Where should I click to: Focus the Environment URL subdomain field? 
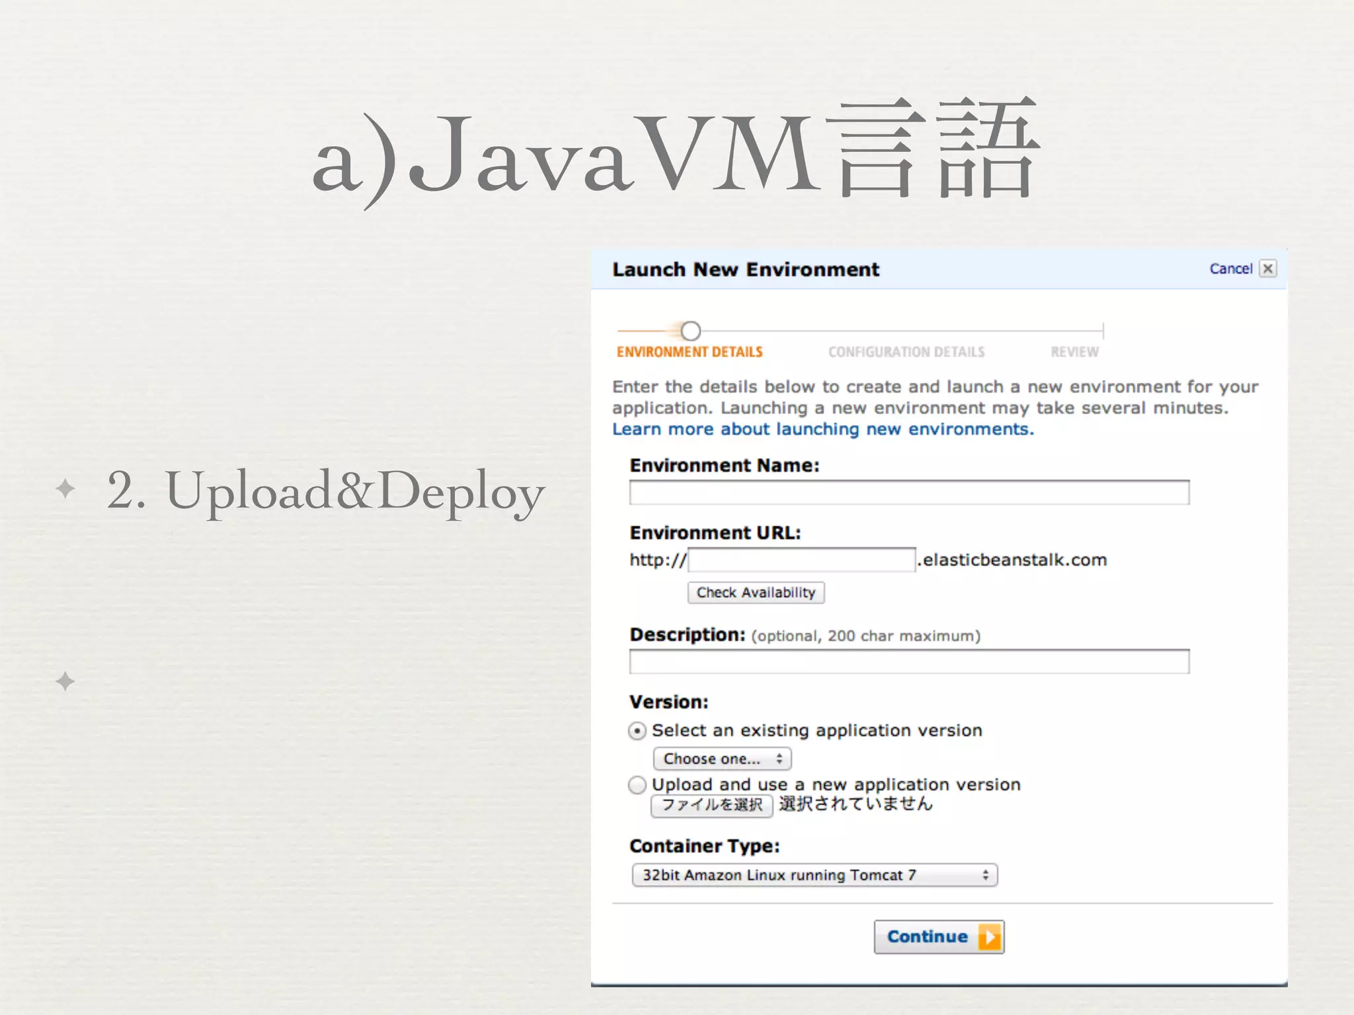coord(801,560)
